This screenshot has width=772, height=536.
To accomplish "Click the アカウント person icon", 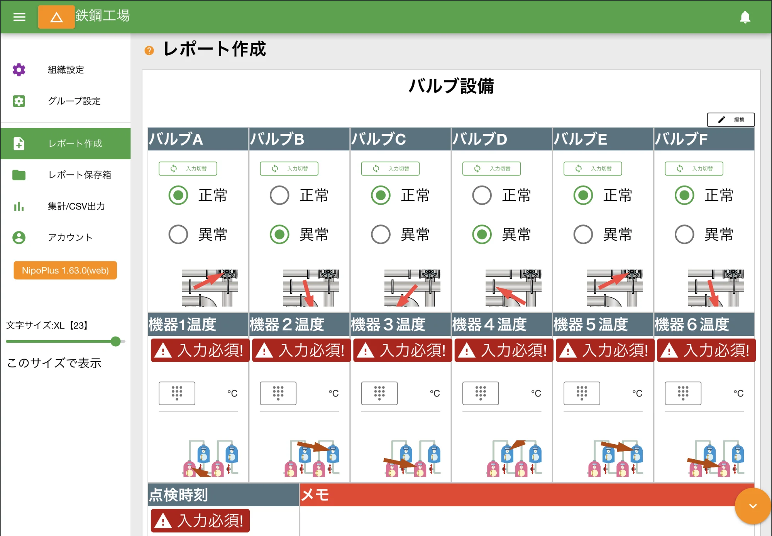I will 19,238.
